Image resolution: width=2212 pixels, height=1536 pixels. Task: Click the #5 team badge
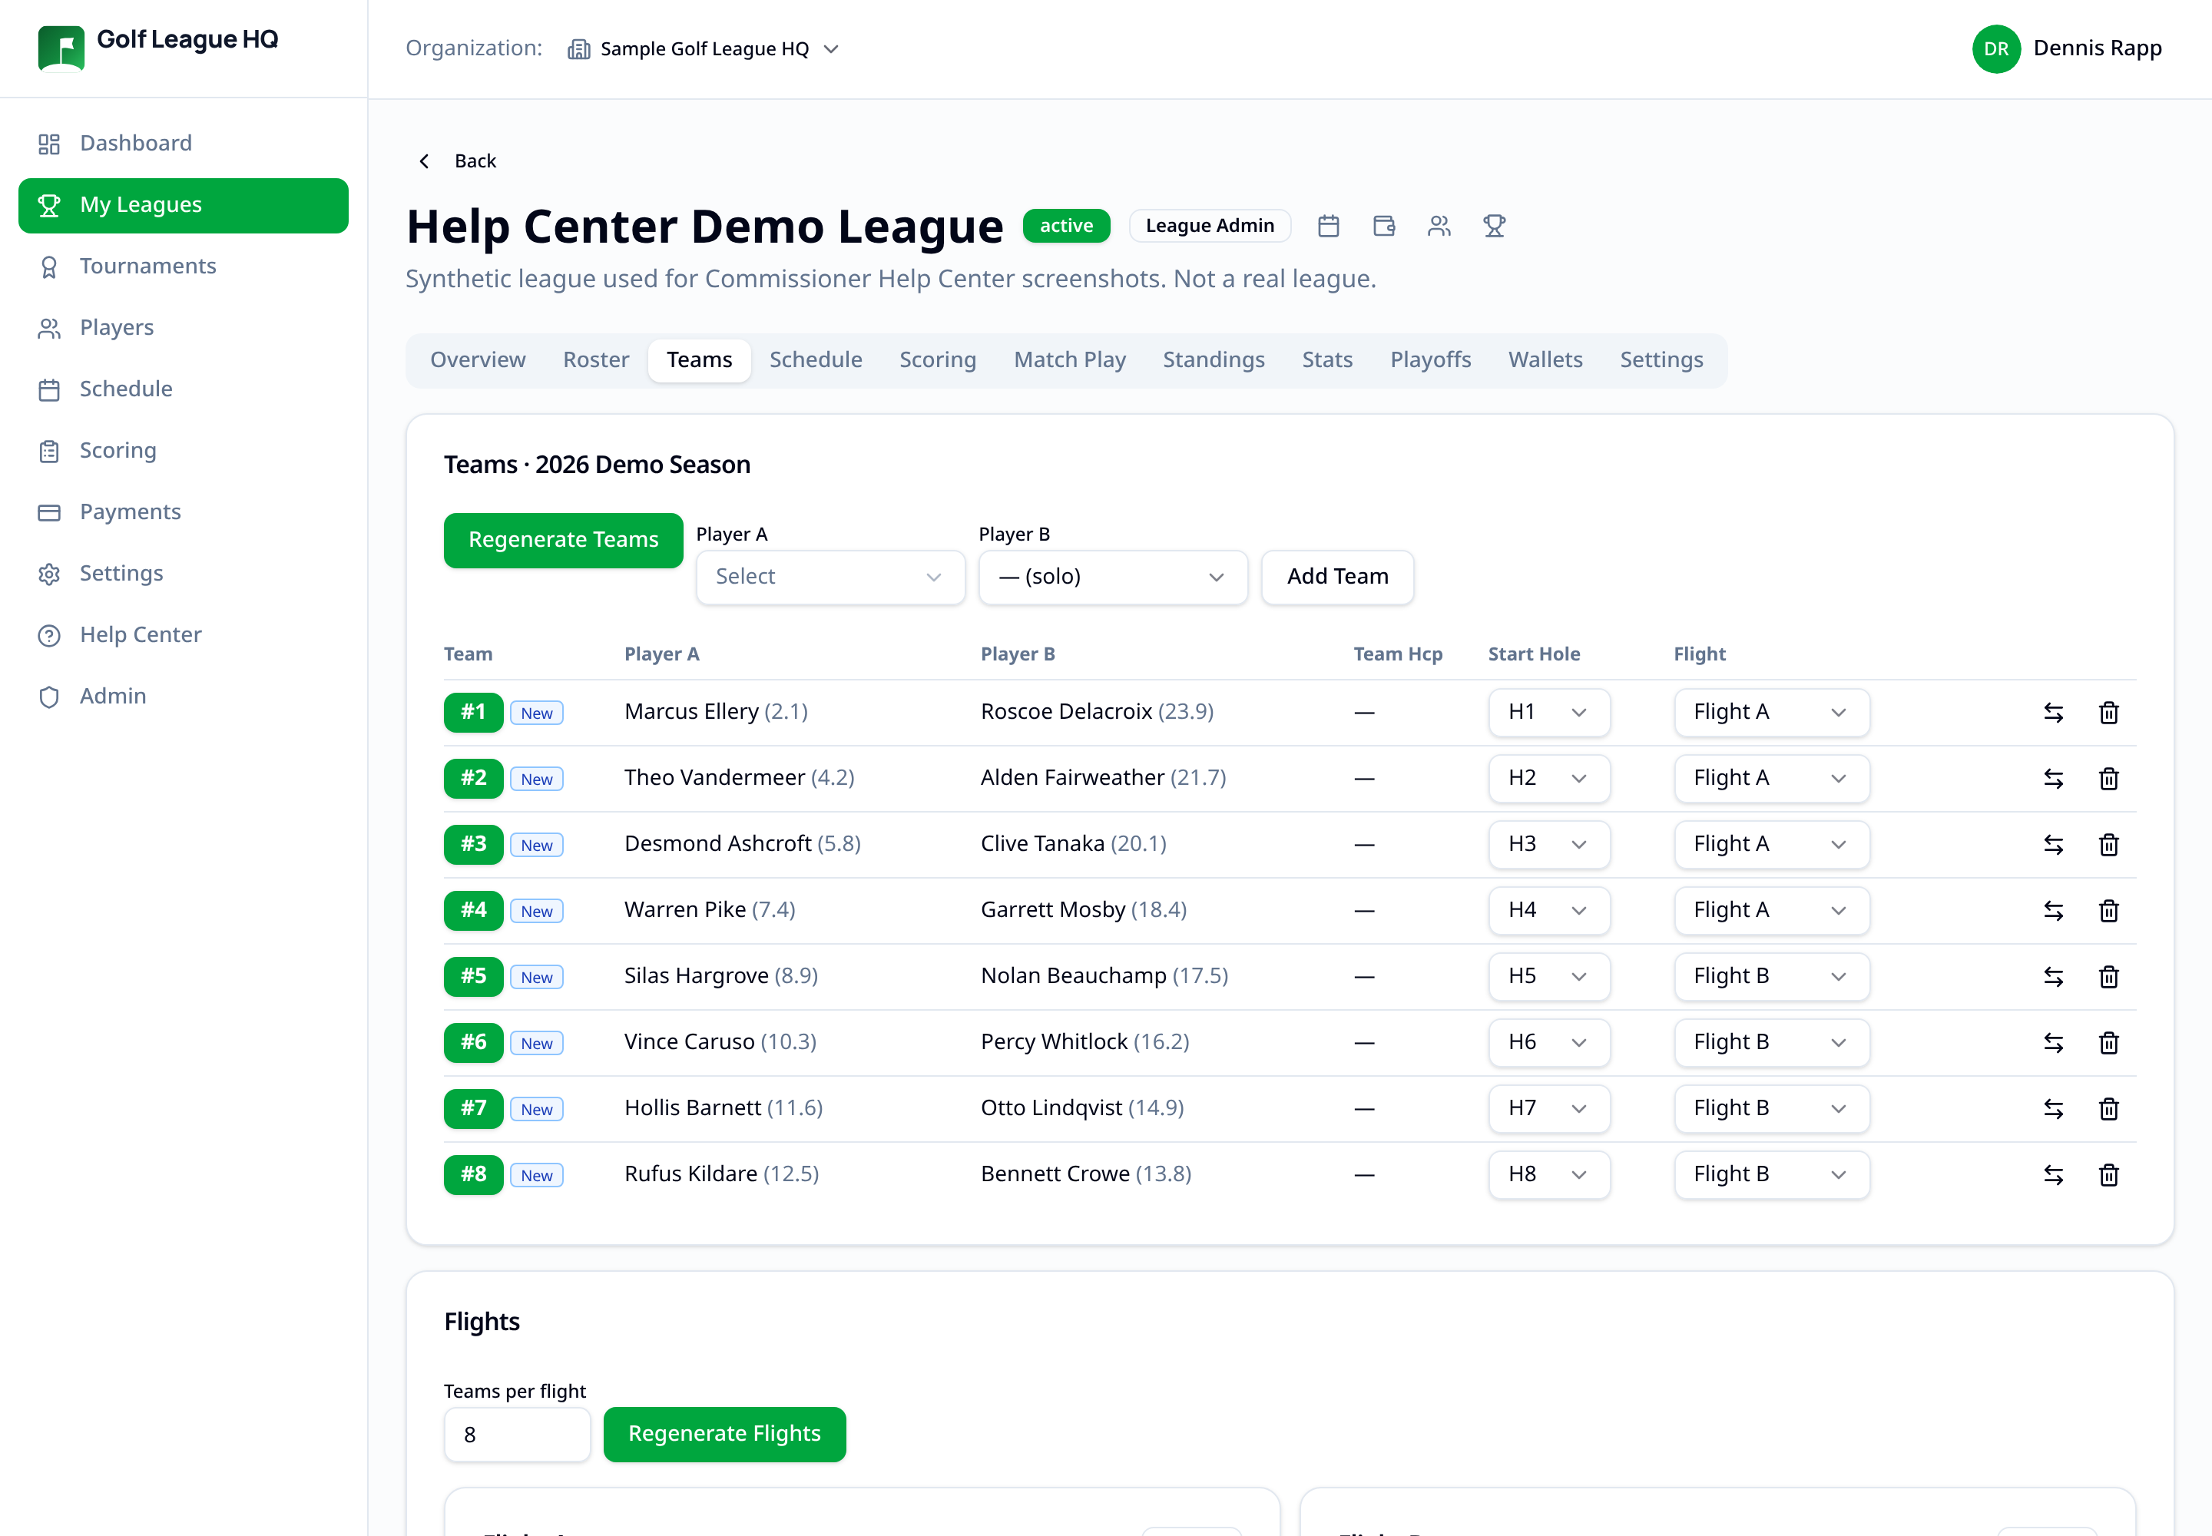(472, 976)
